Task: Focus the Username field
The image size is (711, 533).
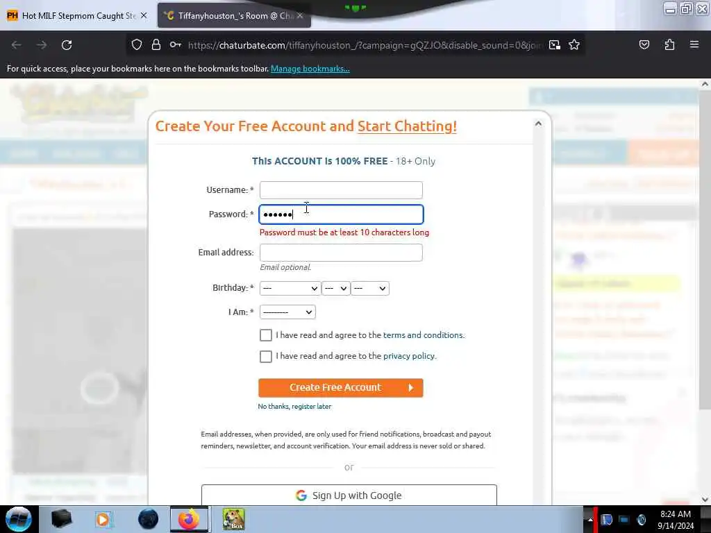Action: pos(341,190)
